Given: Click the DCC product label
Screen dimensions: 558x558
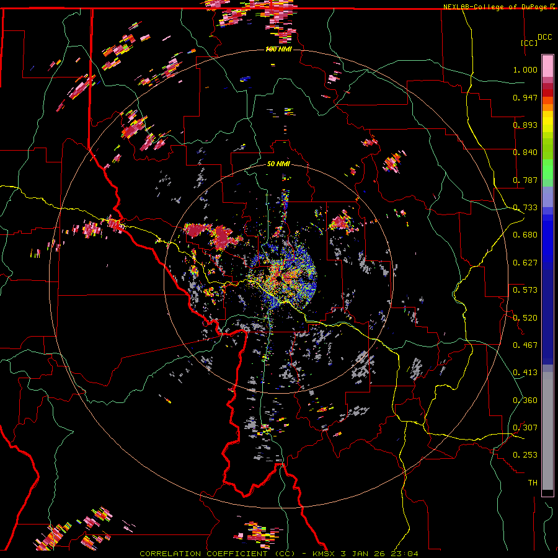Looking at the screenshot, I should point(544,37).
